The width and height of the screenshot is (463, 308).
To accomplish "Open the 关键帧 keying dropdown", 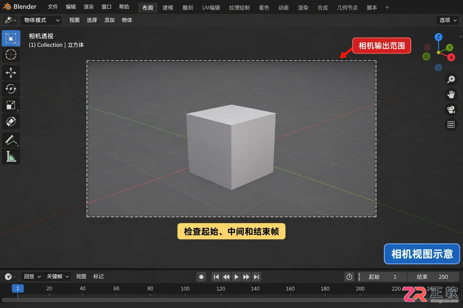I will click(58, 277).
